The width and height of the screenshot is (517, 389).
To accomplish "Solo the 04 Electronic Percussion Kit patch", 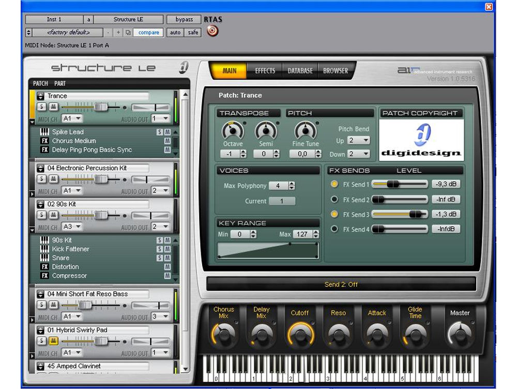I will click(41, 179).
